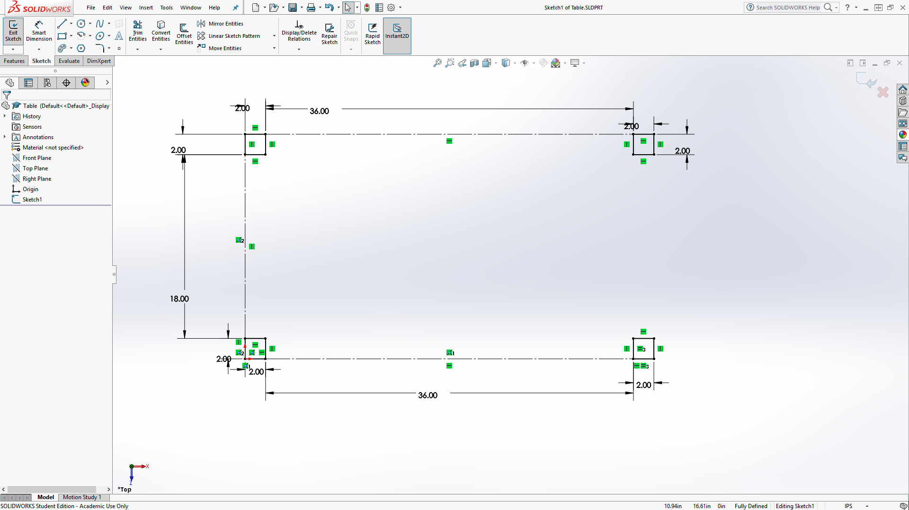This screenshot has height=510, width=909.
Task: Select the Circle sketch tool
Action: 81,24
